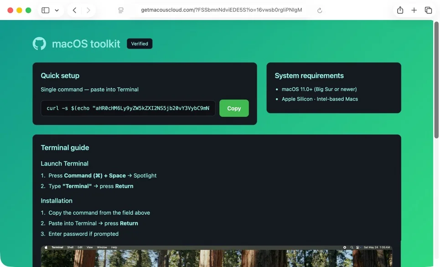Click the GitHub-style octocat logo
Screen dimensions: 440x267
tap(39, 44)
